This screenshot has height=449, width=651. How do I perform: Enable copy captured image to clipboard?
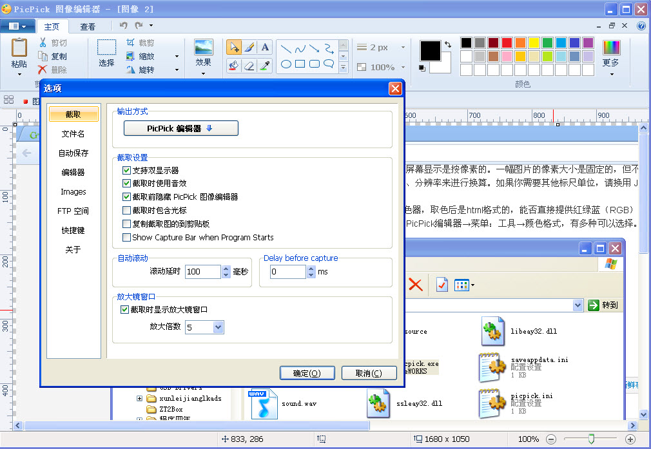point(126,224)
